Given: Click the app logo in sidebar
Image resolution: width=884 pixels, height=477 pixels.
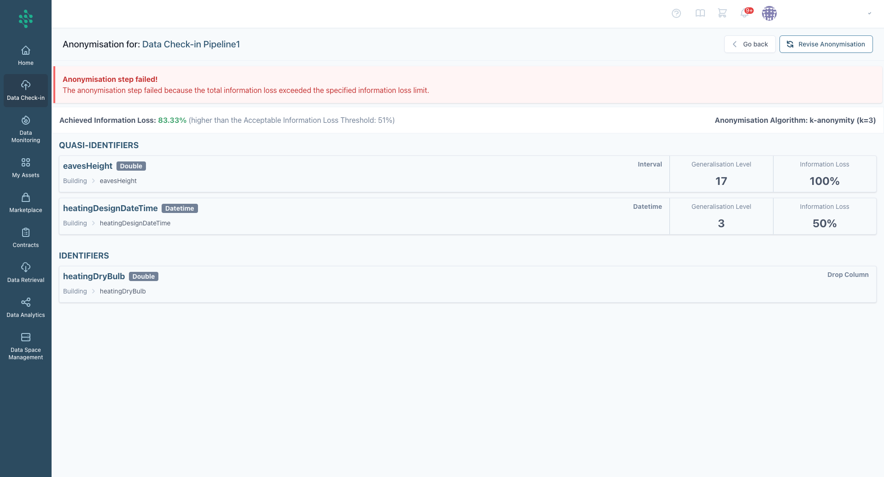Looking at the screenshot, I should (26, 19).
